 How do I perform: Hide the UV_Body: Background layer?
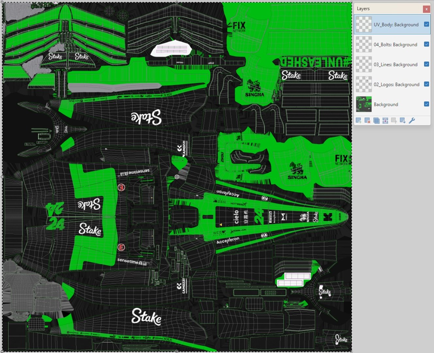coord(426,24)
